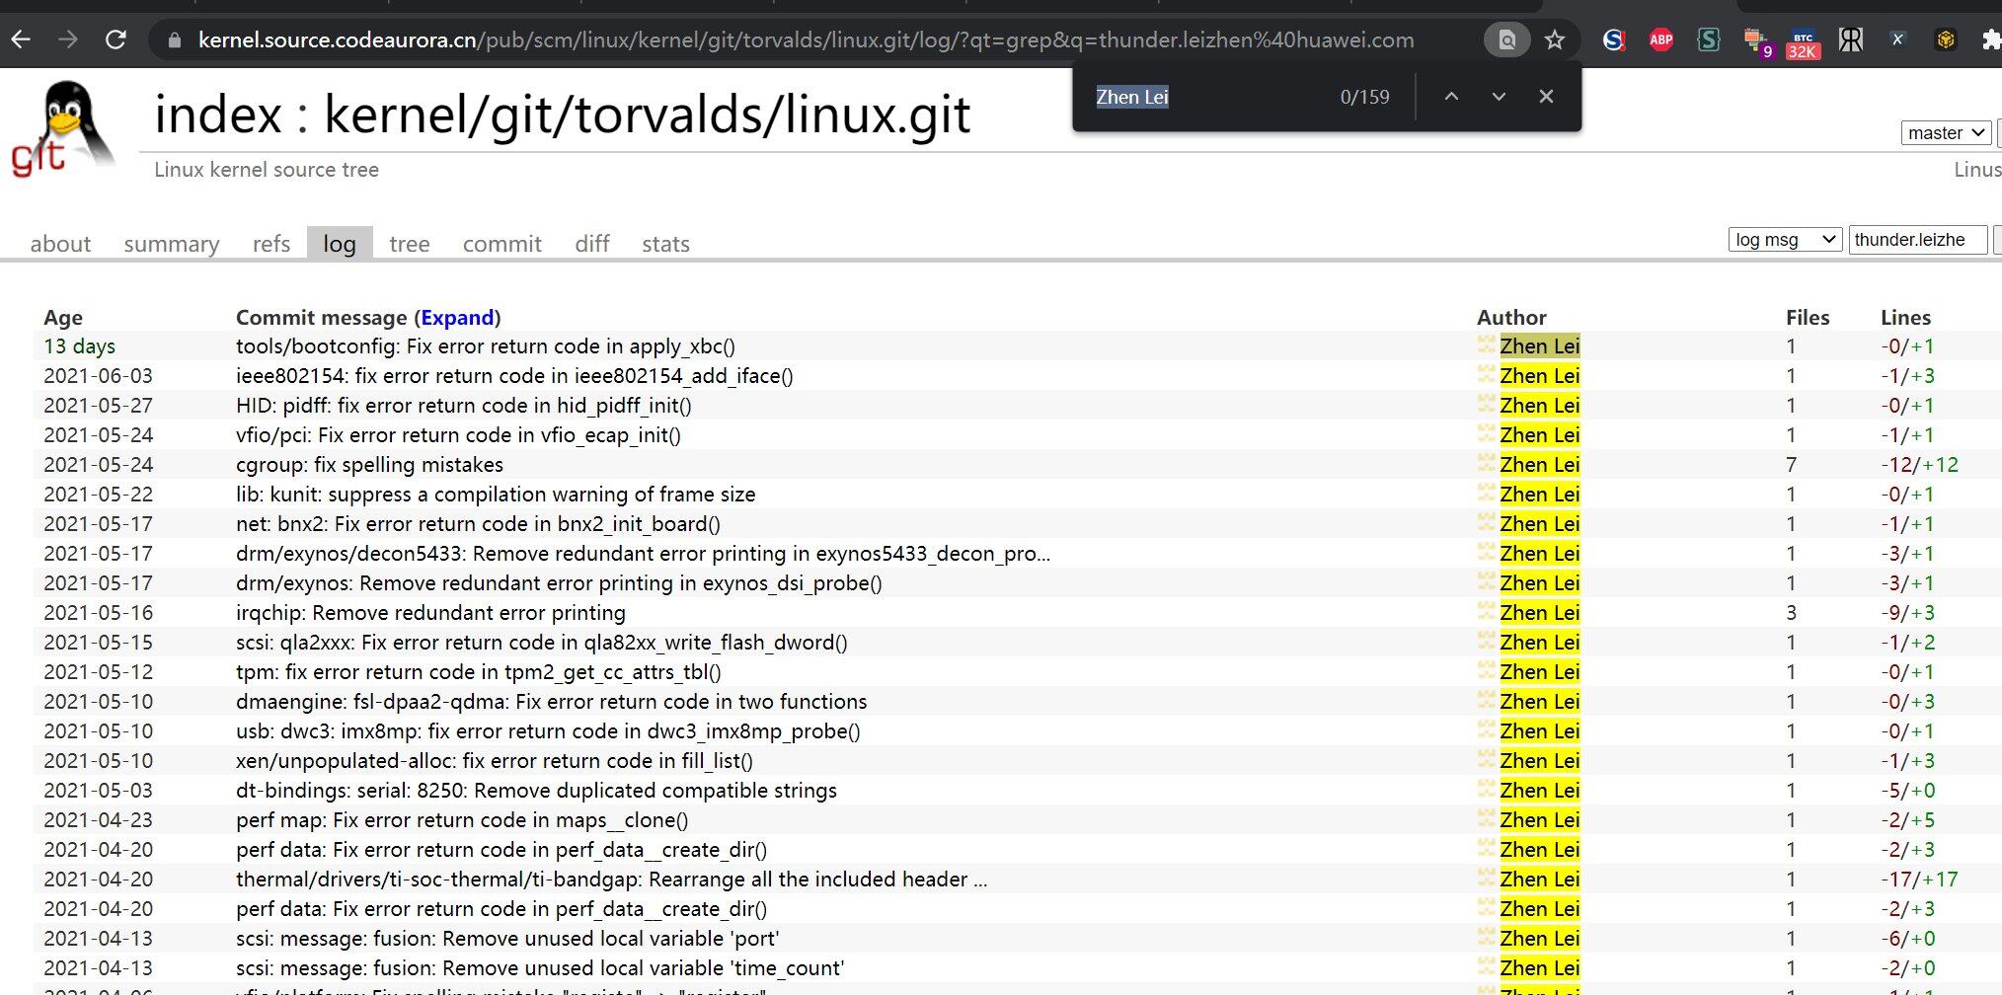Select the log tab

[340, 244]
